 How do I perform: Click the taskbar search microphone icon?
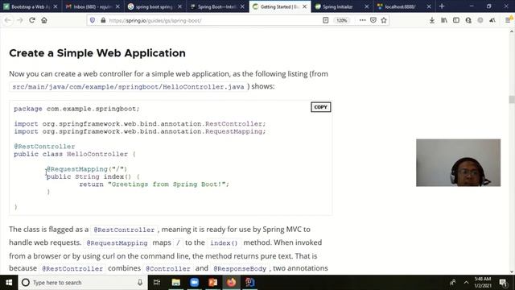140,283
